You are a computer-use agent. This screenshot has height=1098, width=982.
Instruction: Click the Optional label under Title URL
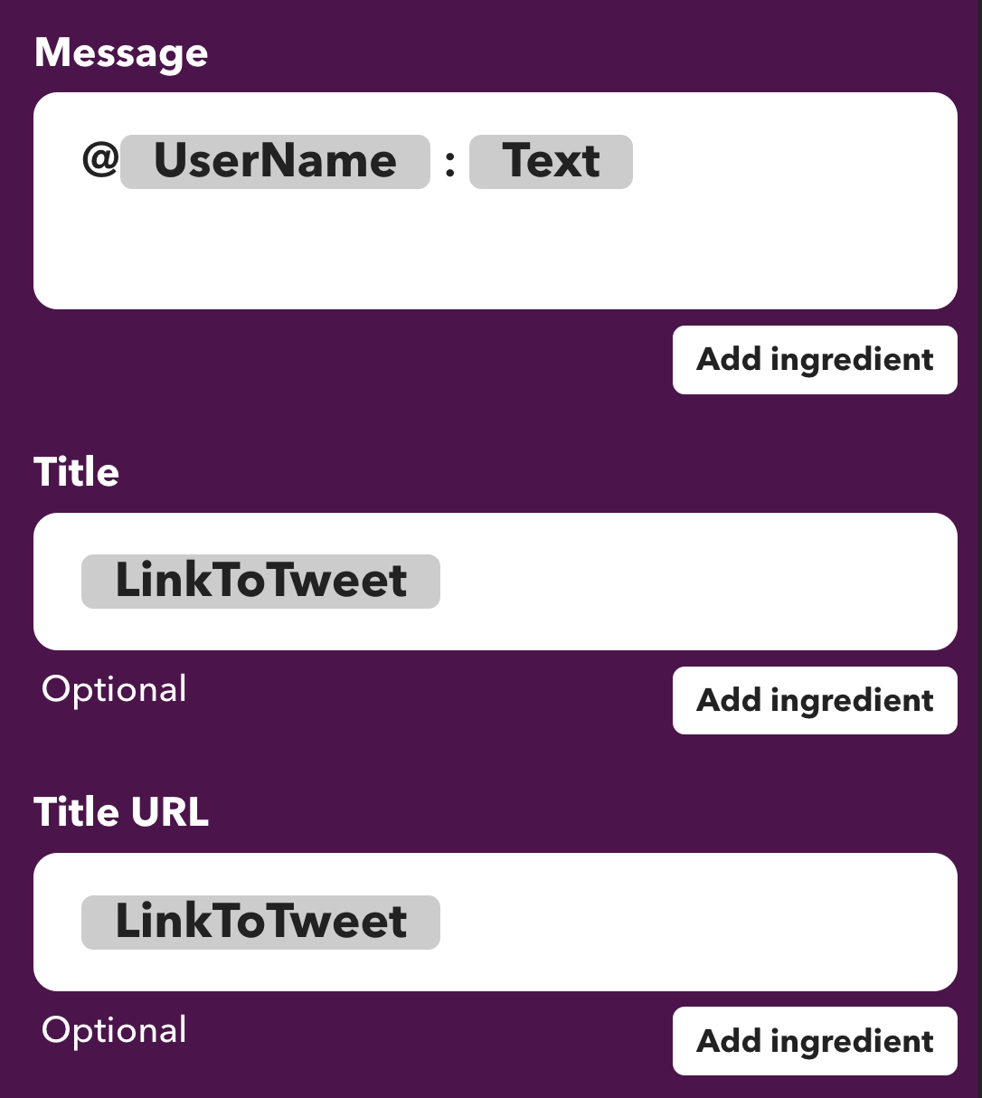click(114, 1030)
